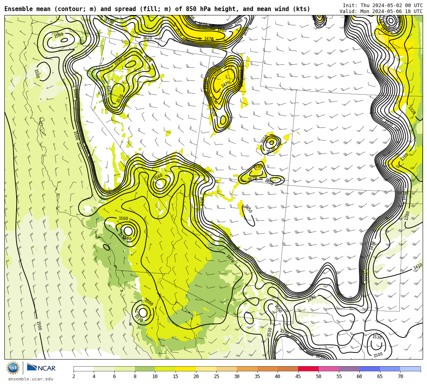Pick the burnt orange 40–45 m swatch

coord(288,369)
